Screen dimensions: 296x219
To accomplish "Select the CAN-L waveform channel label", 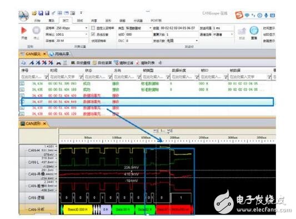I will click(34, 162).
